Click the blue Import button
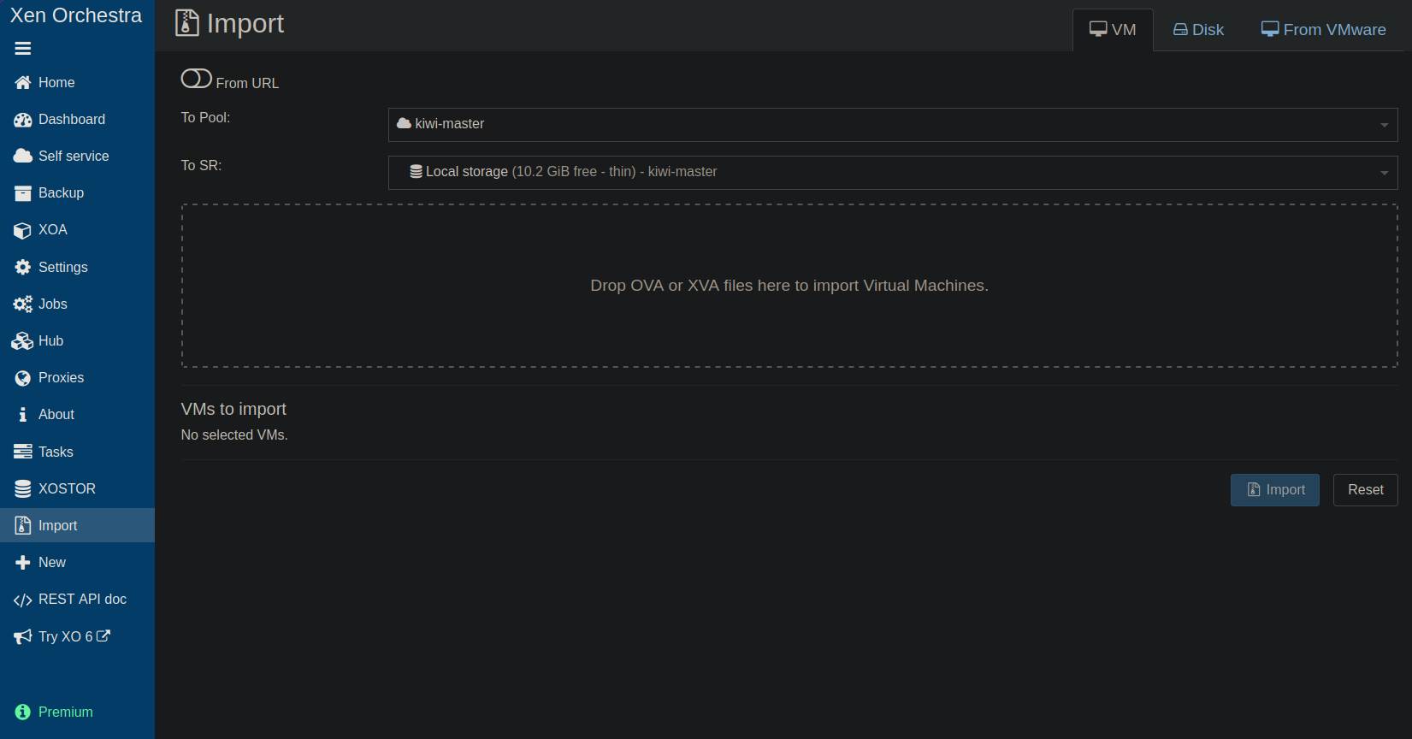The height and width of the screenshot is (739, 1412). 1274,490
